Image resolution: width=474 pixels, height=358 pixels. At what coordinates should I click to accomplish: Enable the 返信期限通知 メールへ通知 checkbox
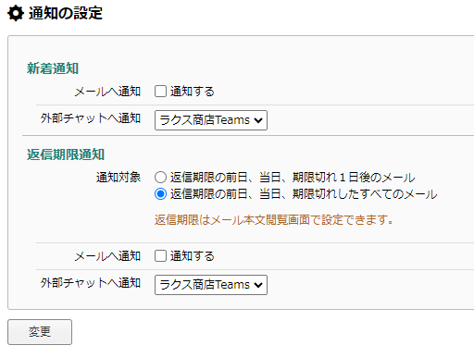tap(160, 256)
